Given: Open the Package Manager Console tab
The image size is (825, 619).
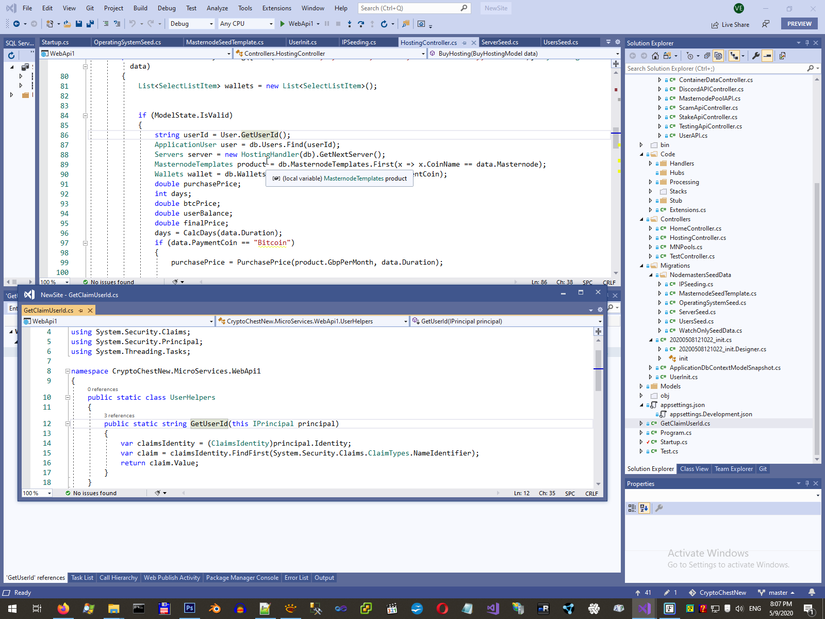Looking at the screenshot, I should click(242, 578).
